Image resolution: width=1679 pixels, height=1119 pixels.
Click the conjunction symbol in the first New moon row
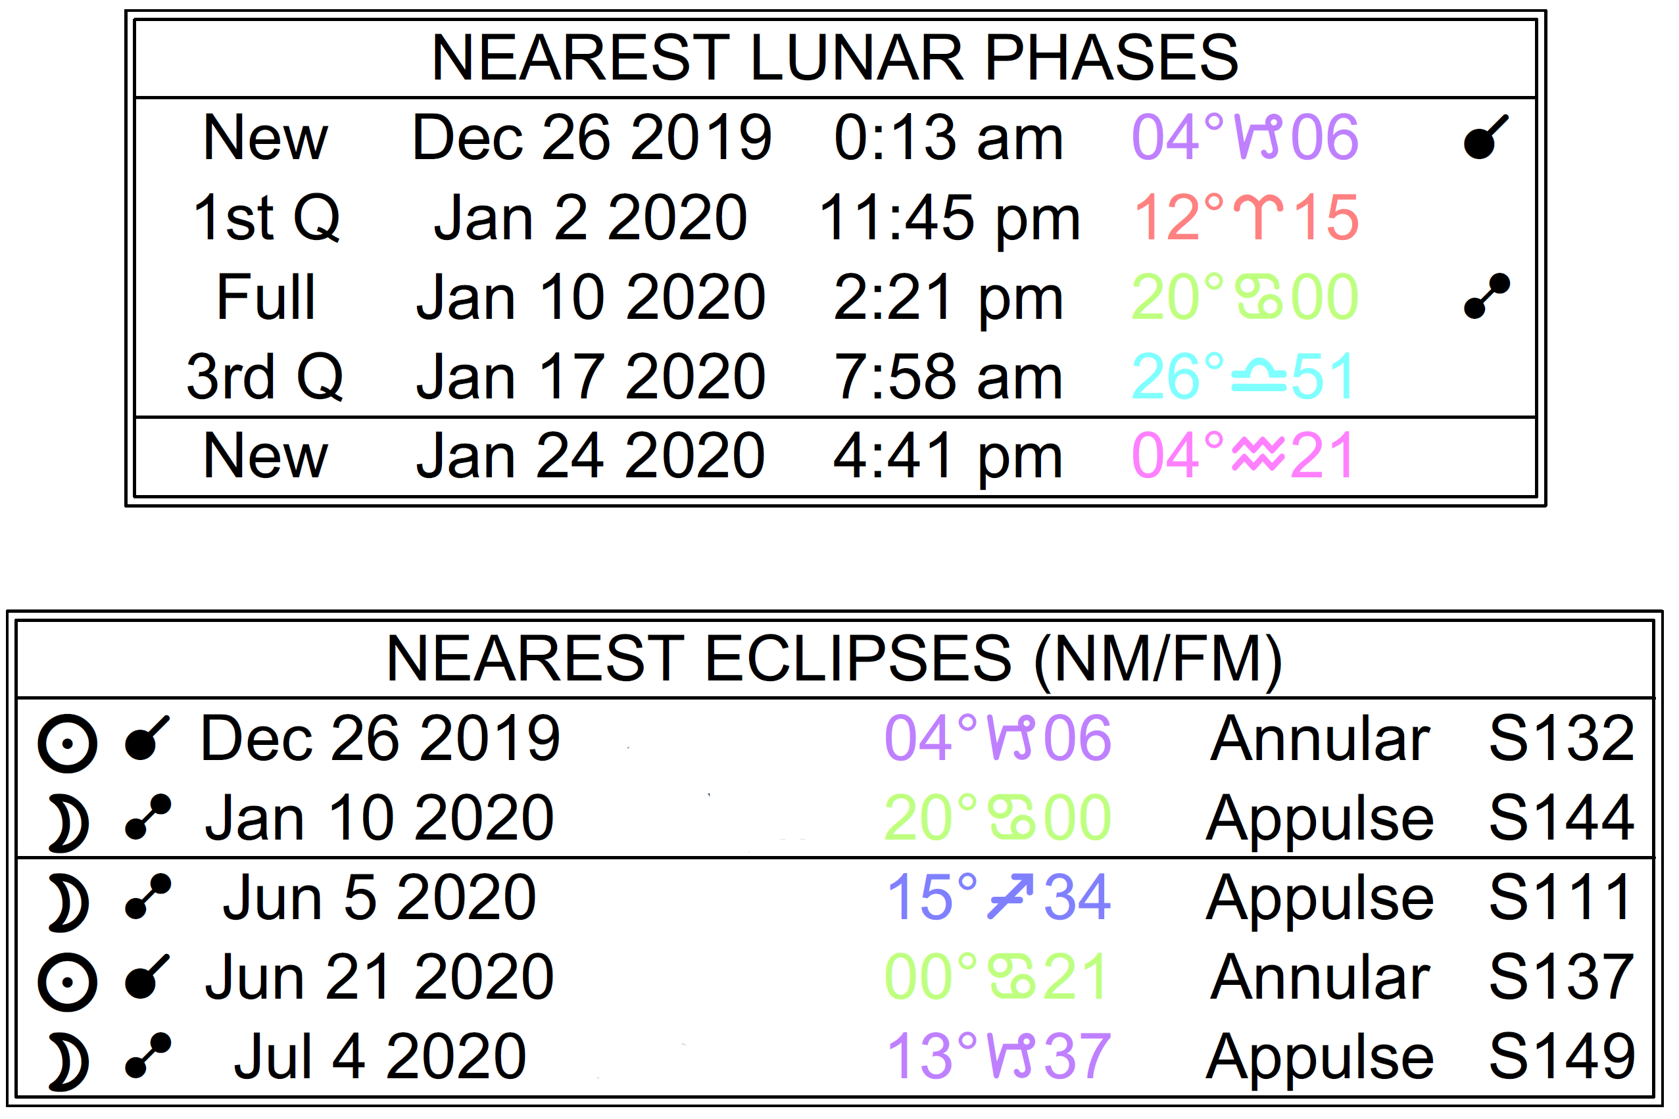coord(1485,136)
